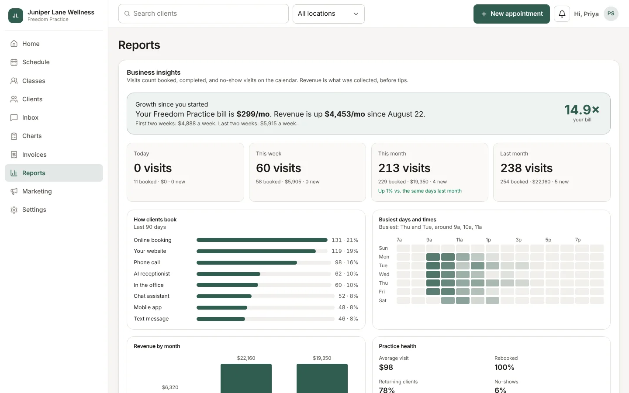Click Juniper Lane Wellness practice name
629x393 pixels.
tap(61, 12)
